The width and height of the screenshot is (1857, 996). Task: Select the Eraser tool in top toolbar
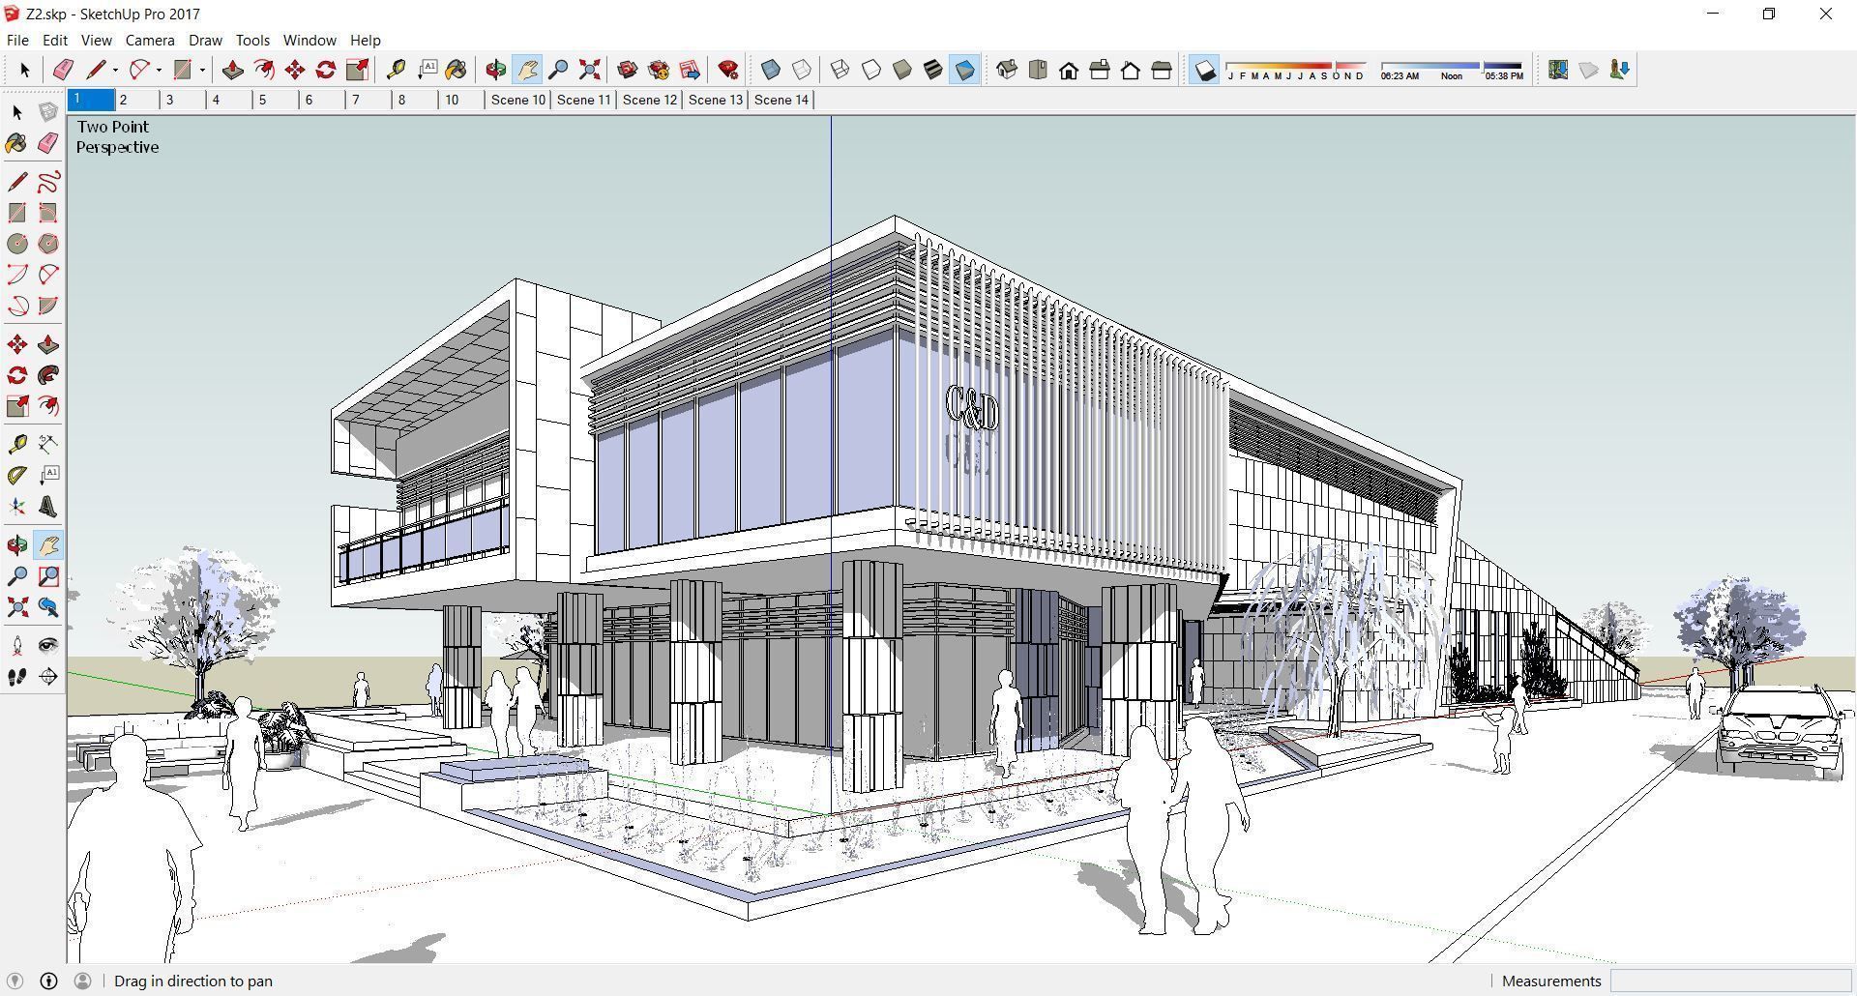click(x=64, y=70)
